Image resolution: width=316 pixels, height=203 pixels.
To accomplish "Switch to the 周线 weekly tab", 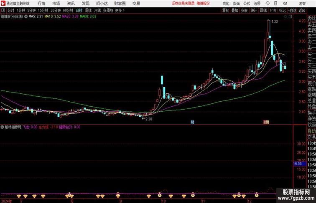I will tap(88, 10).
